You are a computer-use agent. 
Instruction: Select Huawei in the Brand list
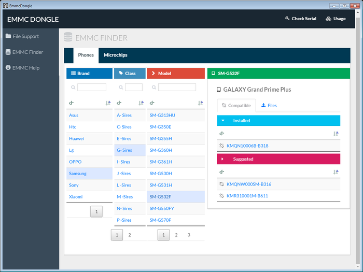tap(76, 139)
